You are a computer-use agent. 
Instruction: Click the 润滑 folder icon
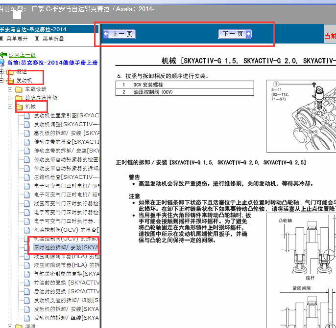pos(19,327)
